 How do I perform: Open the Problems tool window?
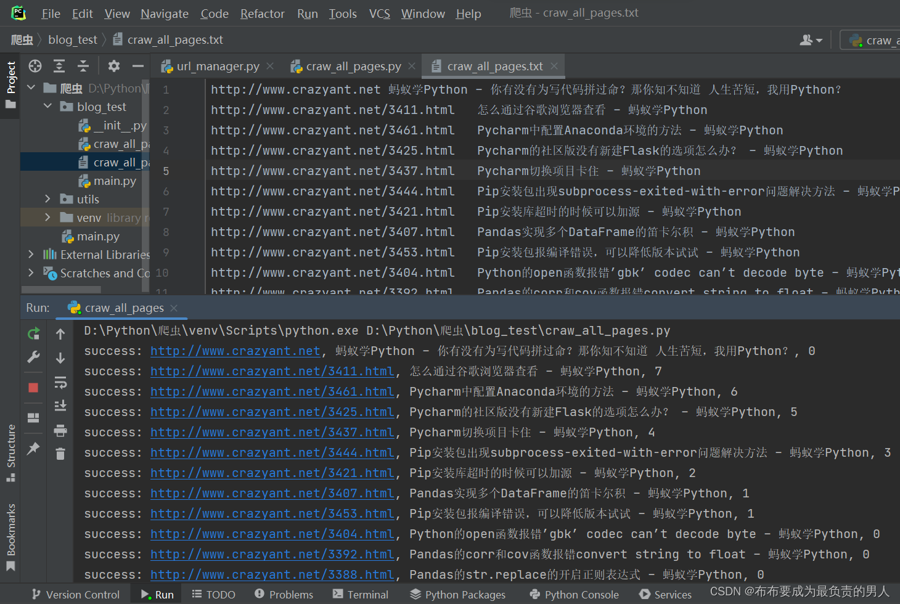point(284,595)
